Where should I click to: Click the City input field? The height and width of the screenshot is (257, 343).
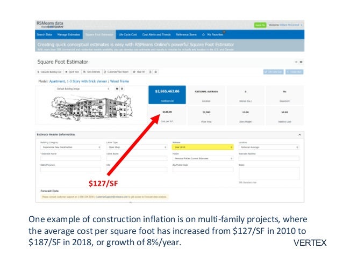click(x=137, y=170)
